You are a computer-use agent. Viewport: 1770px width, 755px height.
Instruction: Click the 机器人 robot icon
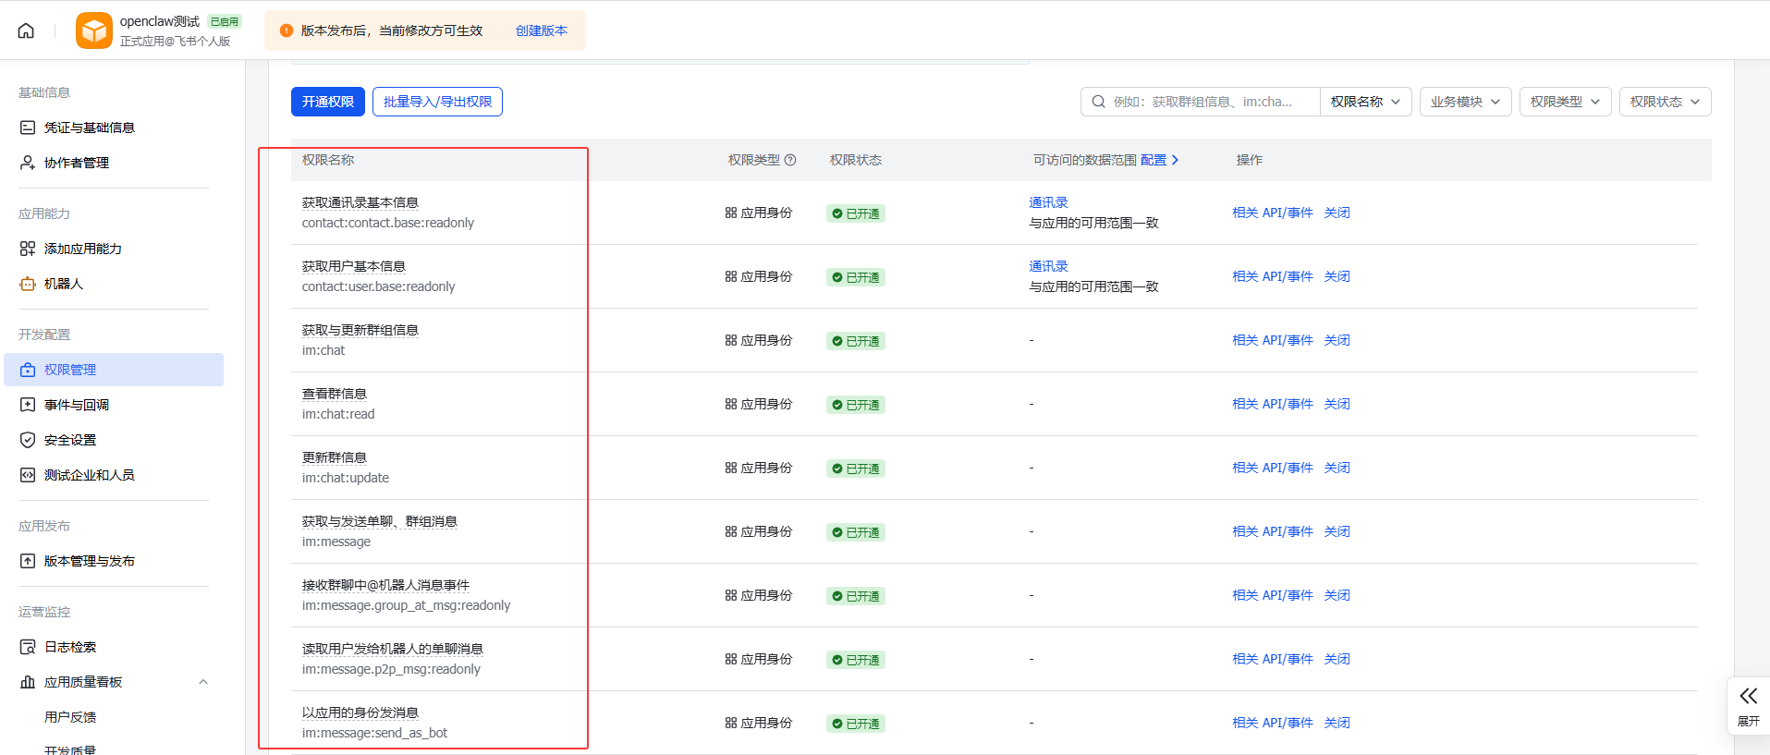(x=28, y=284)
